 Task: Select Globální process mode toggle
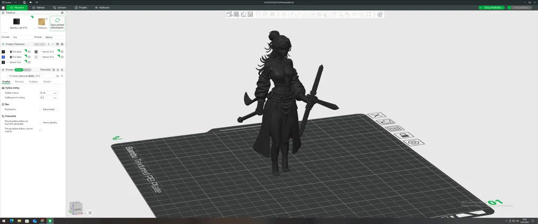coord(18,70)
